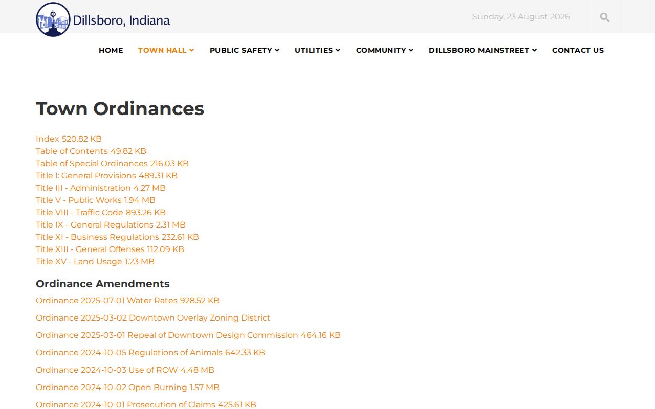Click the Ordinance Amendments subheading
This screenshot has width=655, height=409.
point(103,284)
